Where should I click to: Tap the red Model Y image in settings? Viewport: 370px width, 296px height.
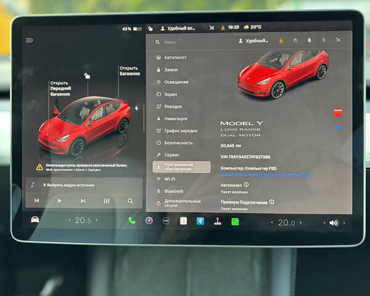(x=283, y=74)
